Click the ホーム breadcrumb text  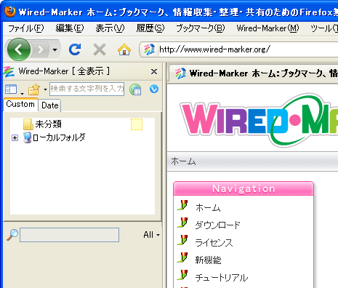click(183, 161)
